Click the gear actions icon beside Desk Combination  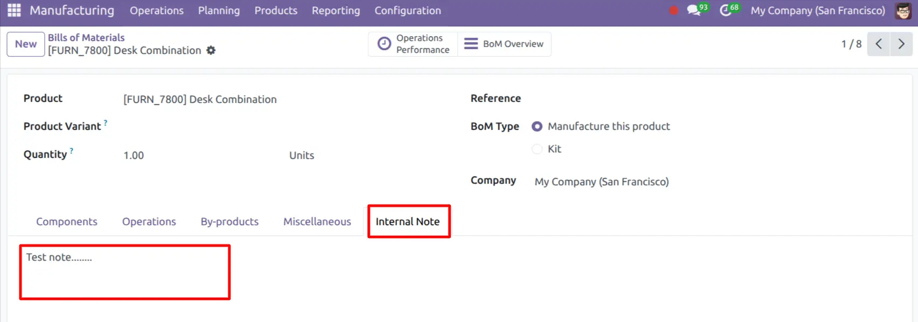point(211,50)
